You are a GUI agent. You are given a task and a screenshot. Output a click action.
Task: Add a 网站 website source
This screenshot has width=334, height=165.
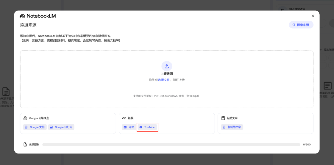point(129,127)
